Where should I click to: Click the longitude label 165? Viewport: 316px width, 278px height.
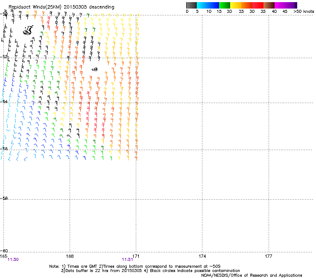[x=3, y=256]
